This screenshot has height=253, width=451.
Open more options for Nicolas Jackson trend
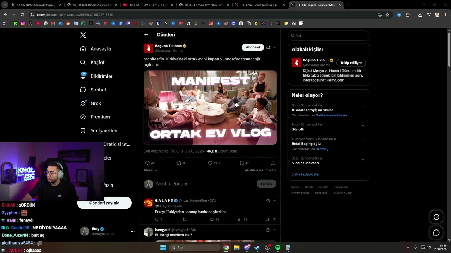tap(364, 159)
